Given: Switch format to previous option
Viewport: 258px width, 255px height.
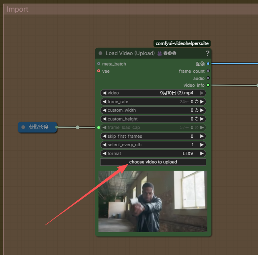Looking at the screenshot, I should (104, 153).
